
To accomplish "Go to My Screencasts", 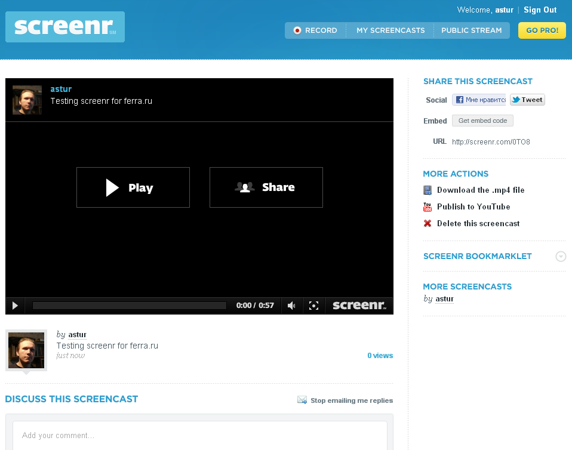I will pos(390,30).
